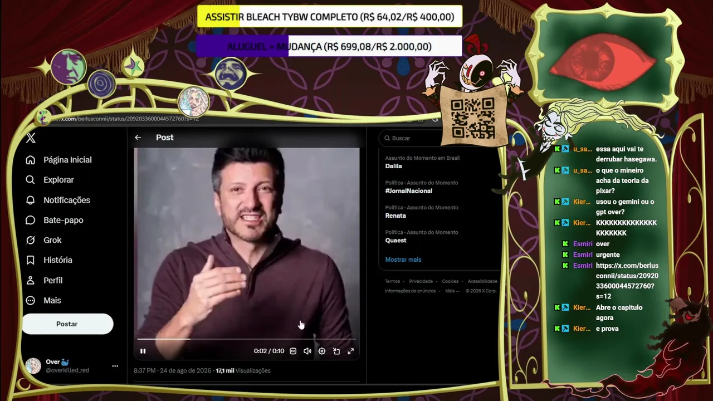
Task: Enter fullscreen on the video
Action: 350,351
